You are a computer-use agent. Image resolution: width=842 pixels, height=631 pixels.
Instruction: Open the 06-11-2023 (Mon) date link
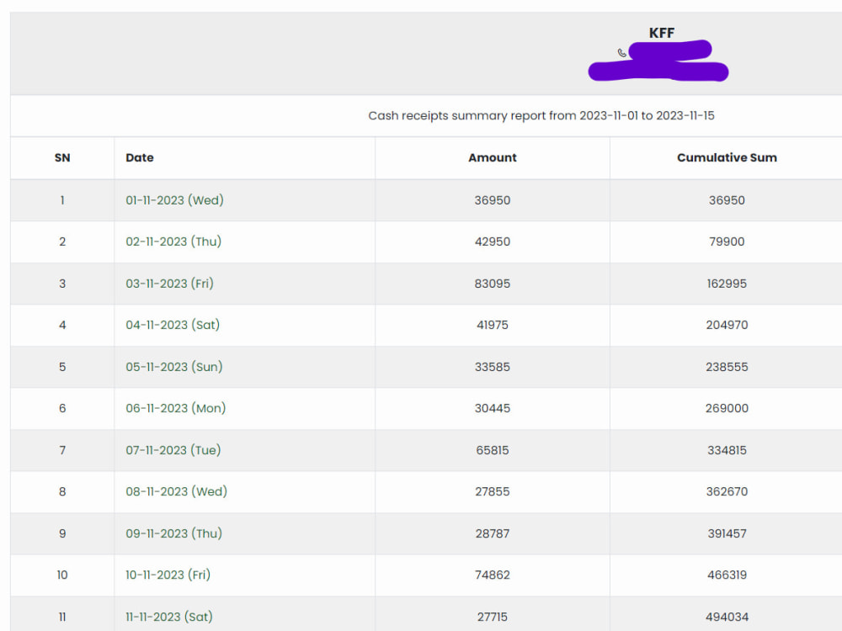(x=176, y=408)
